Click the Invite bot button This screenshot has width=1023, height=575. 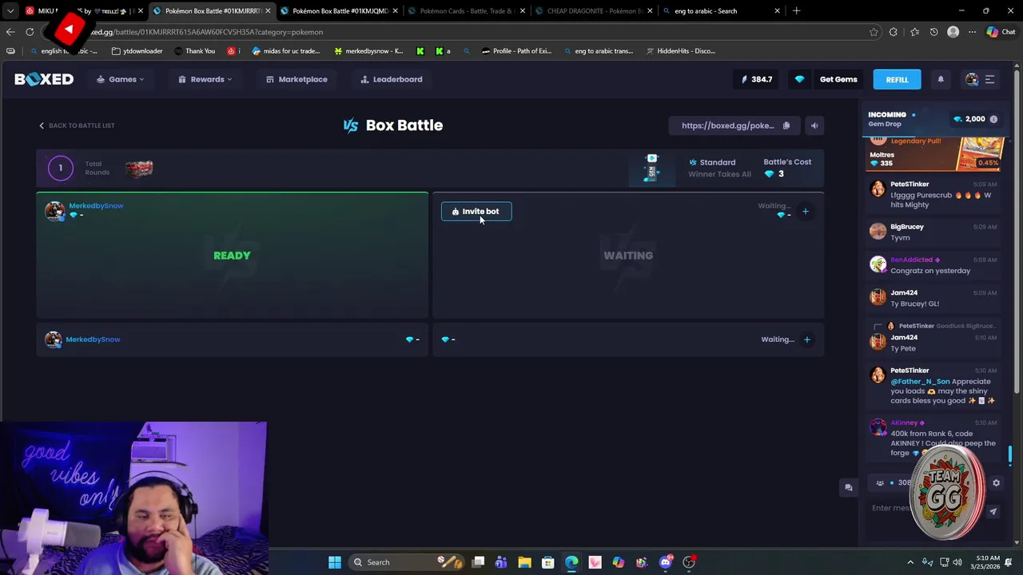476,212
